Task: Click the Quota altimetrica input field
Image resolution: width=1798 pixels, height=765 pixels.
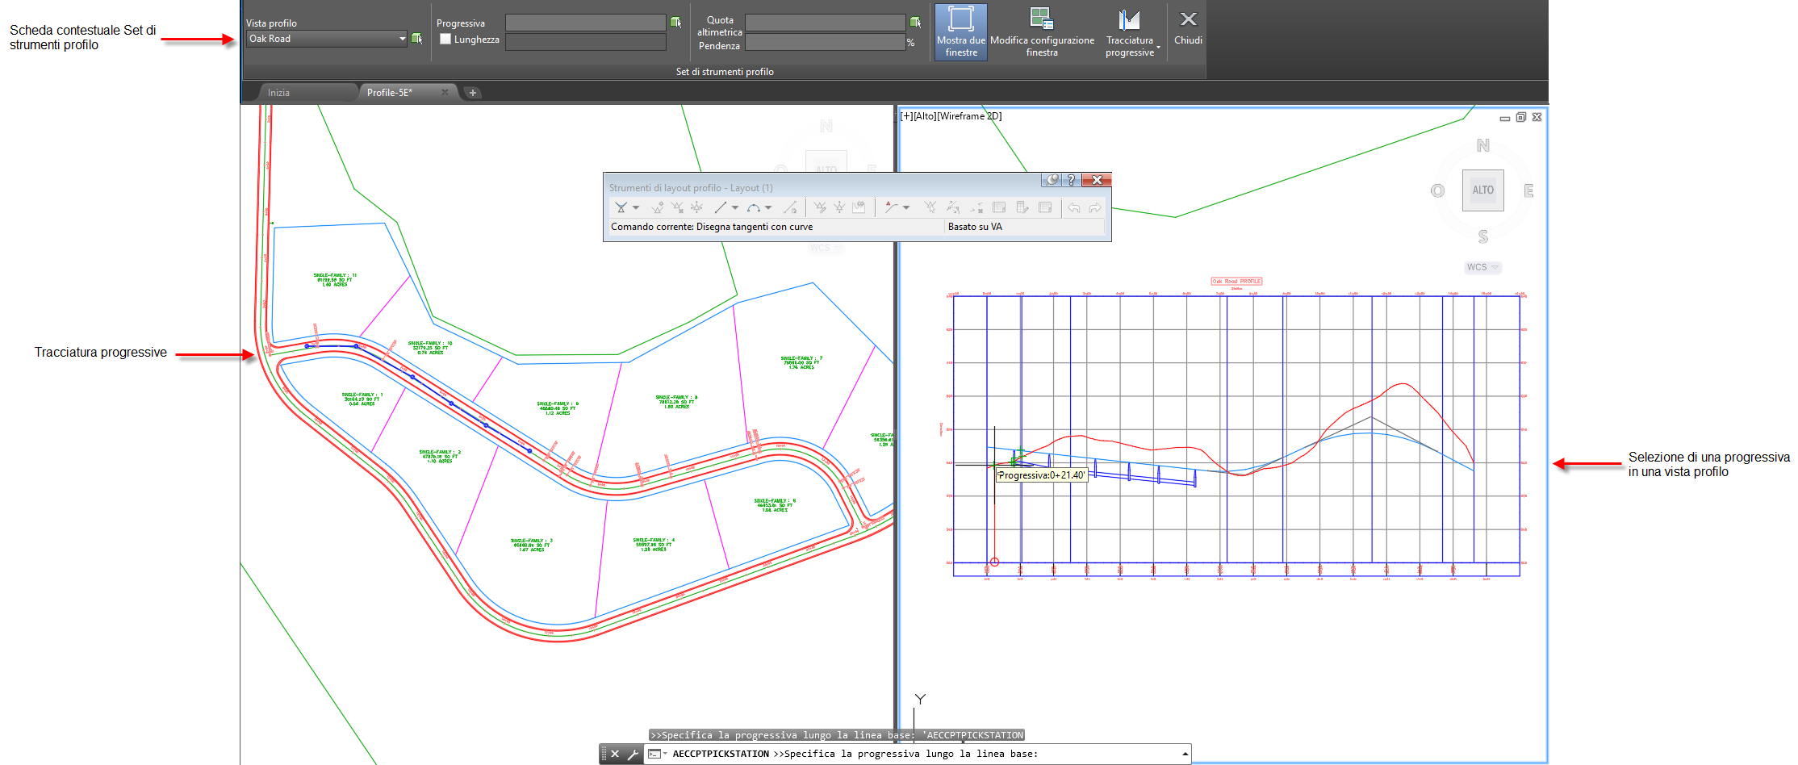Action: [825, 23]
